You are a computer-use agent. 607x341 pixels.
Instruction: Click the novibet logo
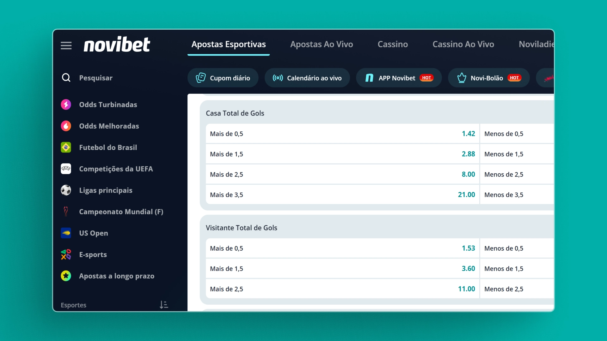[117, 45]
